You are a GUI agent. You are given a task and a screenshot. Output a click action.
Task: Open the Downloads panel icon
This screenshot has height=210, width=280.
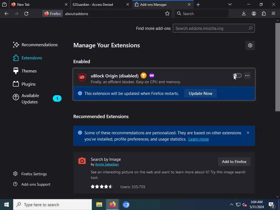click(x=244, y=14)
